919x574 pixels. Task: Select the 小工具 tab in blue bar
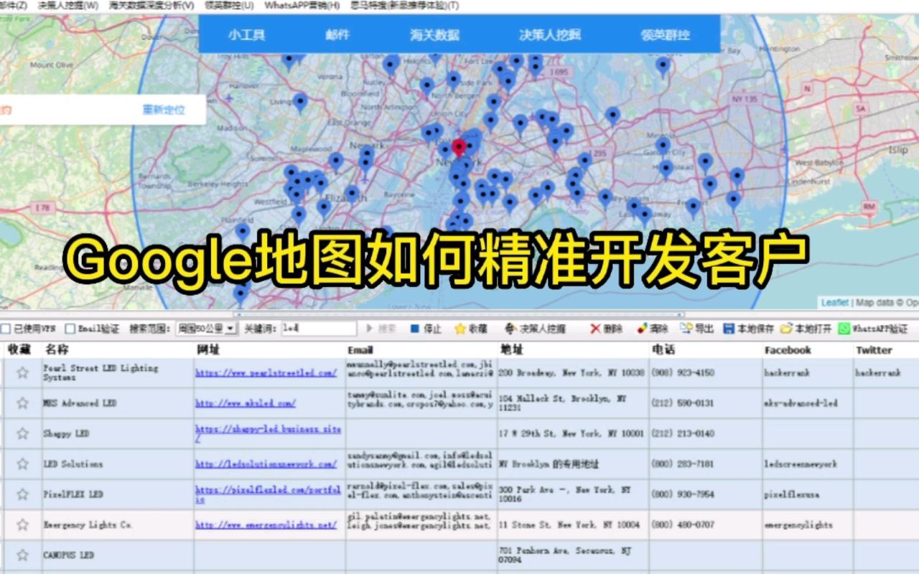pos(247,34)
